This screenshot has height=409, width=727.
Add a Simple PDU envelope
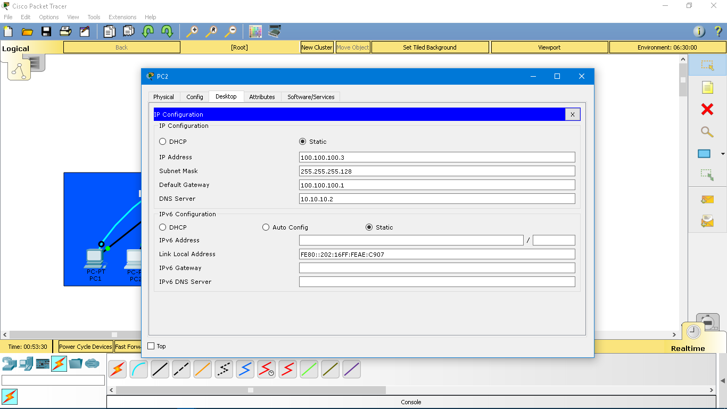click(707, 200)
